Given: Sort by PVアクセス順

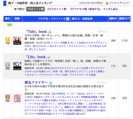Looking at the screenshot, I should coord(79,9).
